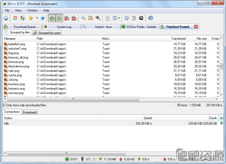
Task: Toggle Only show fully downloaded files checkbox
Action: tap(4, 105)
